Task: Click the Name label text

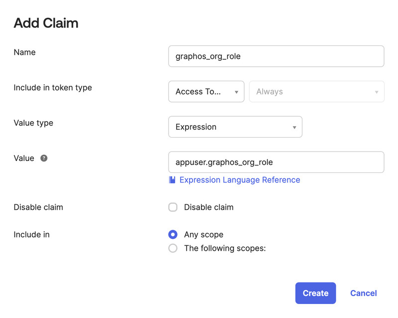Action: [24, 52]
